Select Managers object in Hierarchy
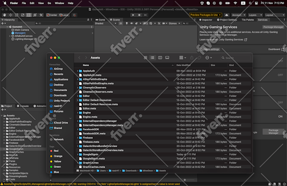This screenshot has height=186, width=287. pyautogui.click(x=20, y=33)
